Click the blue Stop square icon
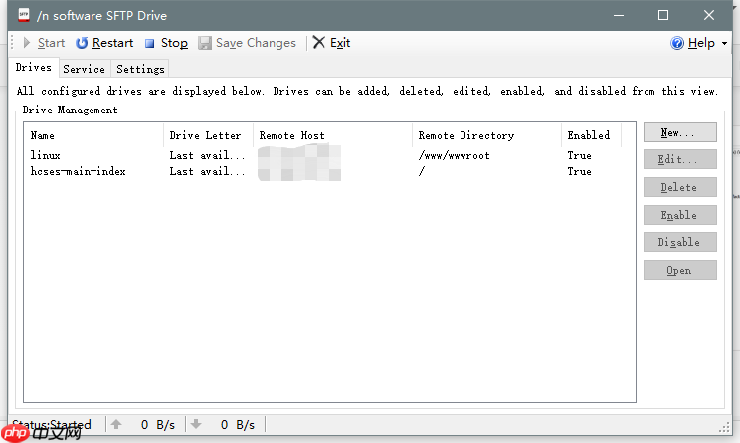Viewport: 740px width, 443px height. pos(149,44)
